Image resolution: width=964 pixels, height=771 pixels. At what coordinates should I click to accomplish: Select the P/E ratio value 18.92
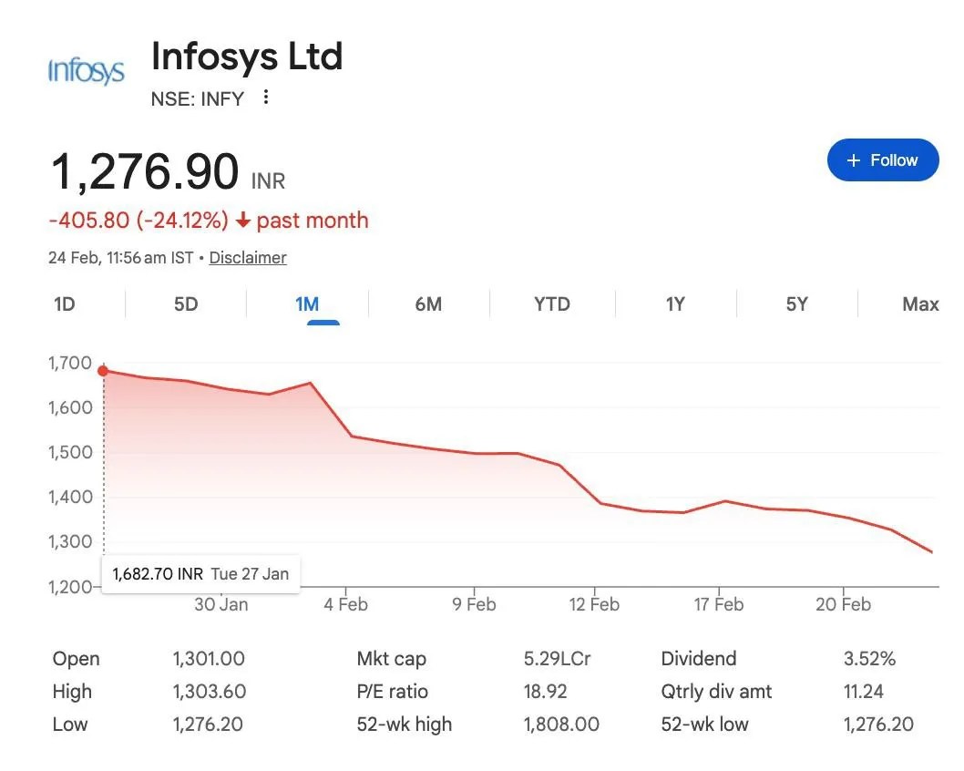click(547, 691)
